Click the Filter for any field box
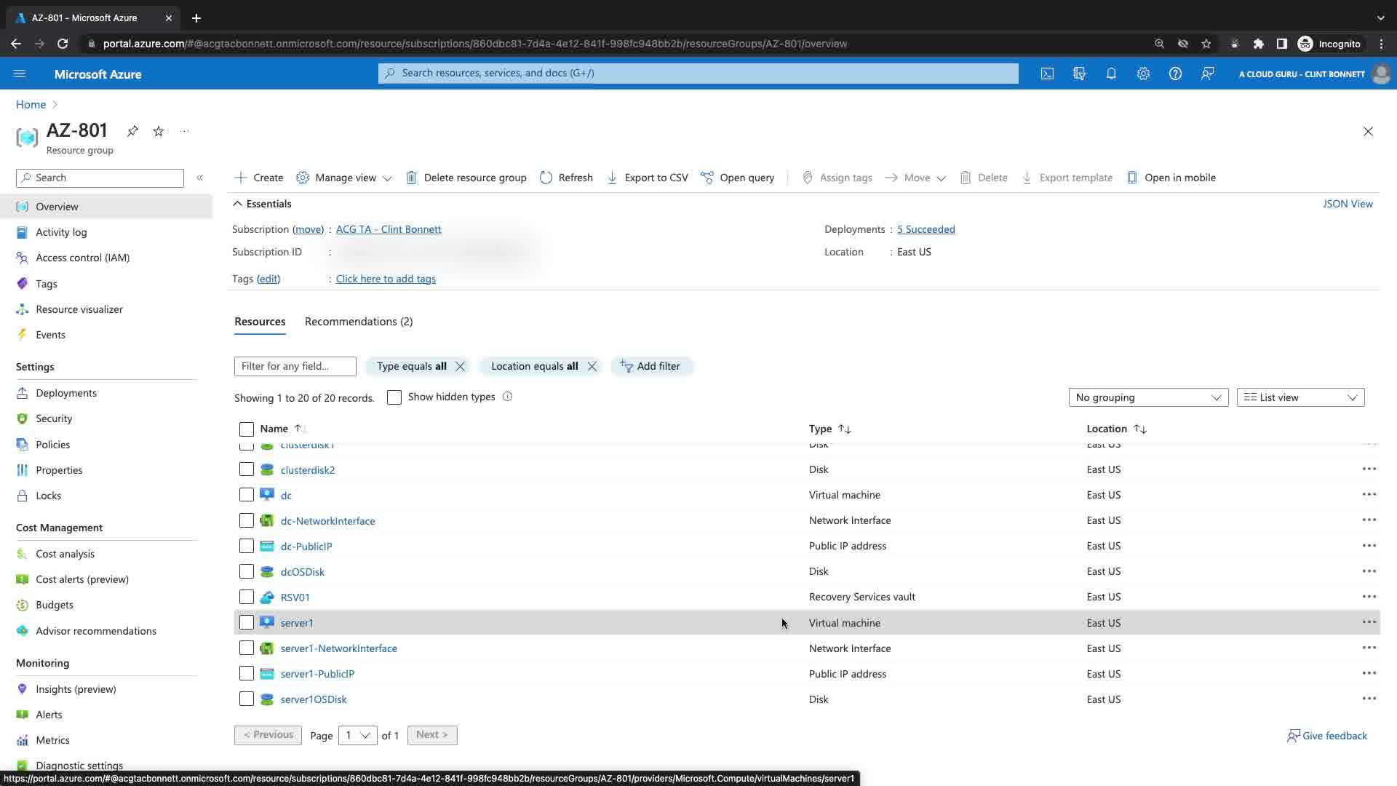1397x786 pixels. (295, 366)
